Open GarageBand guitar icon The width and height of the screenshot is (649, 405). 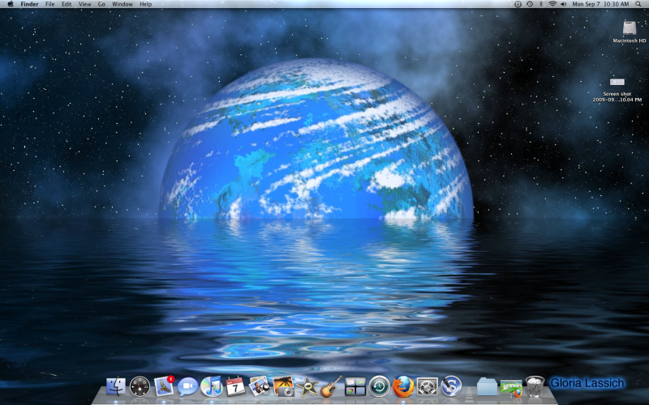click(x=332, y=386)
